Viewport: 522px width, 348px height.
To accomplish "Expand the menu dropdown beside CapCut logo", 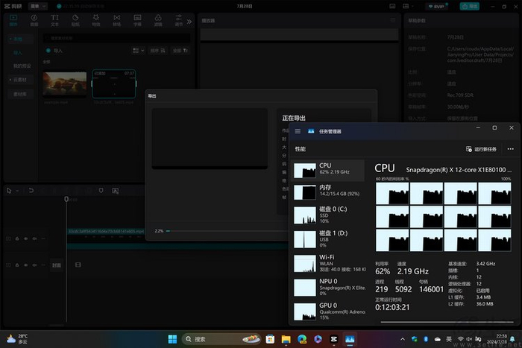I will tap(37, 5).
